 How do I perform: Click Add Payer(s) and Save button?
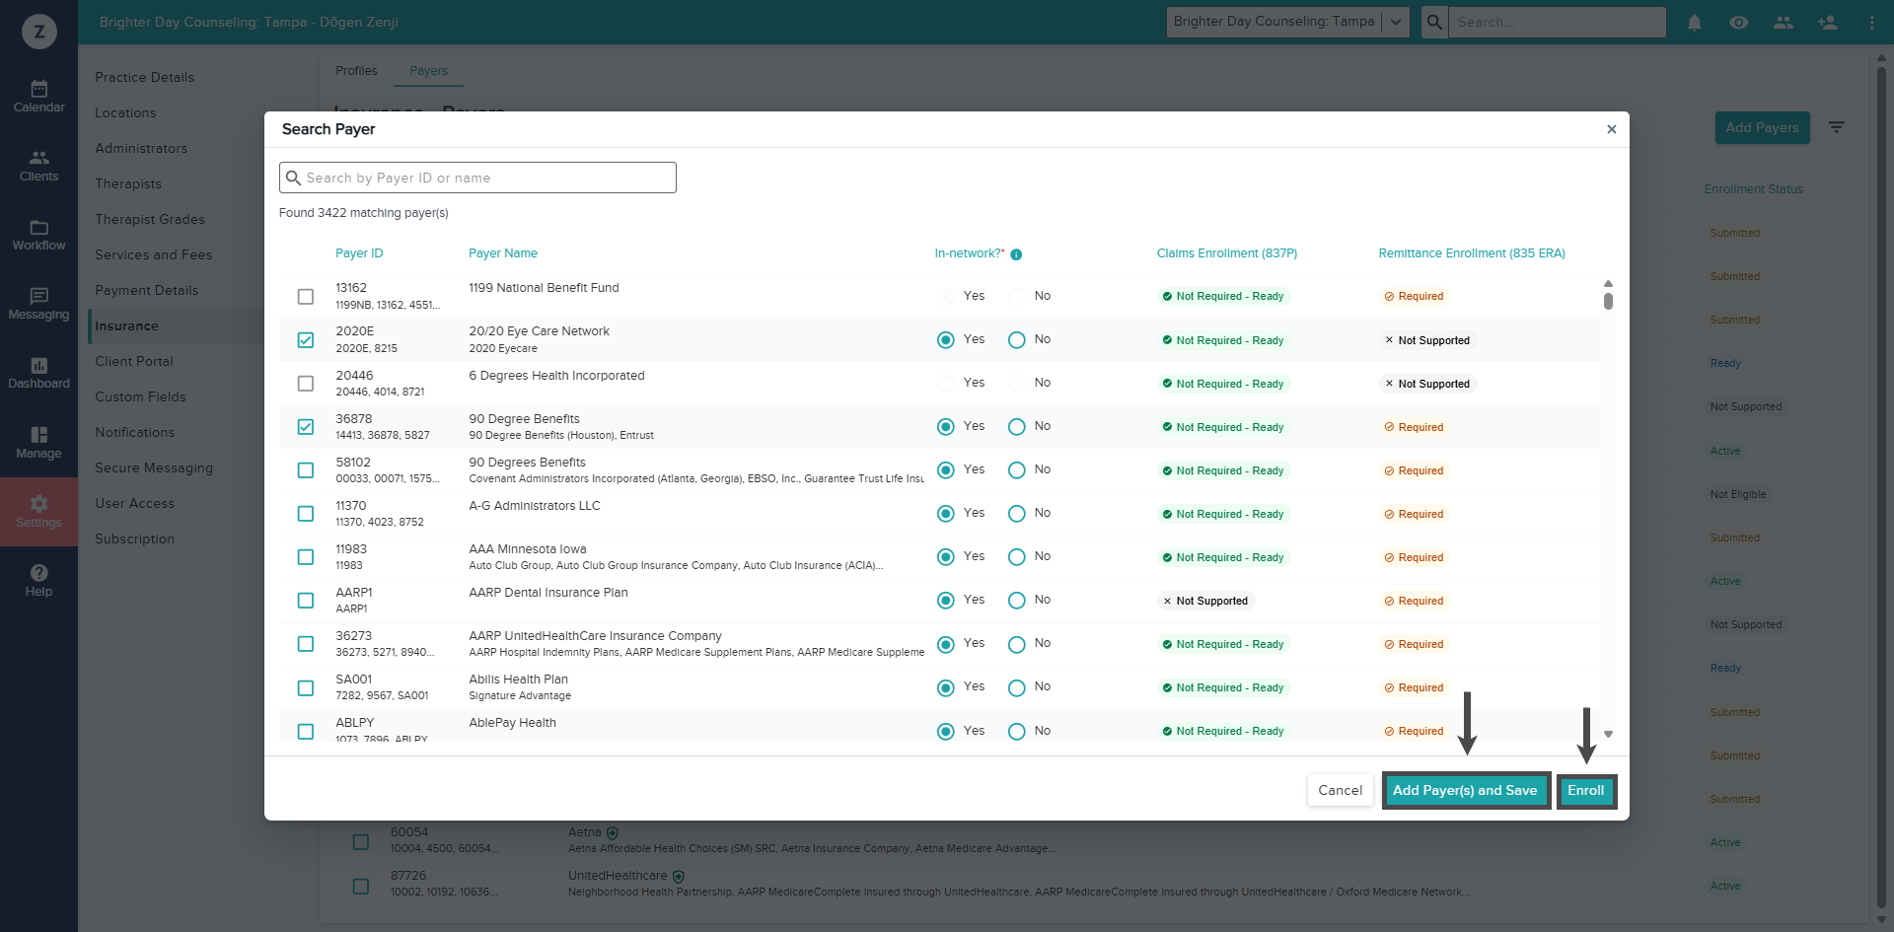pyautogui.click(x=1465, y=790)
